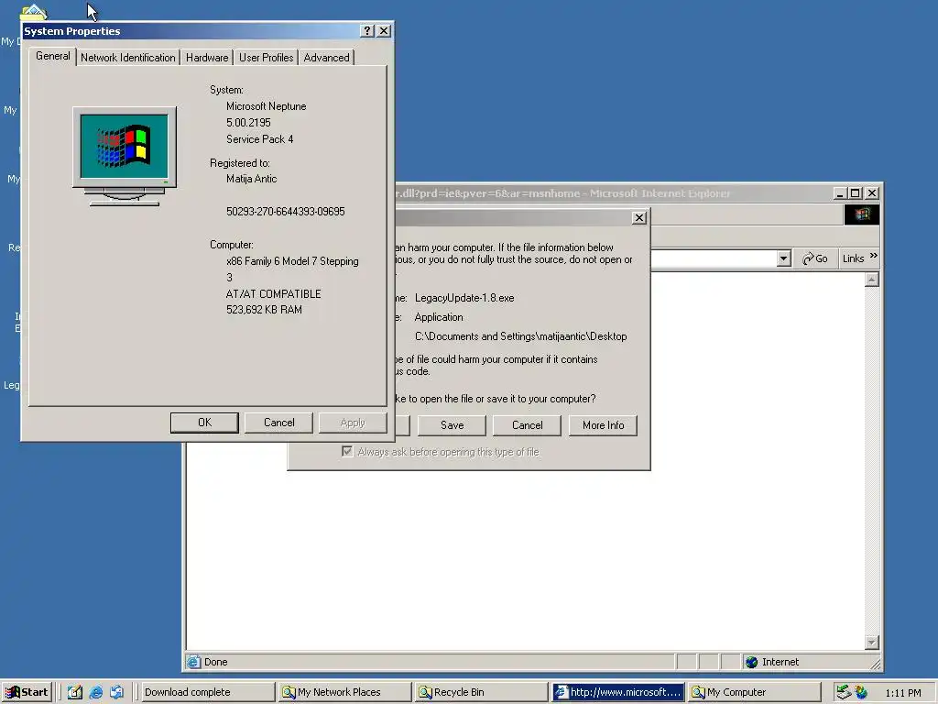Switch to the http://www.microsoft taskbar button
938x704 pixels.
pyautogui.click(x=617, y=692)
